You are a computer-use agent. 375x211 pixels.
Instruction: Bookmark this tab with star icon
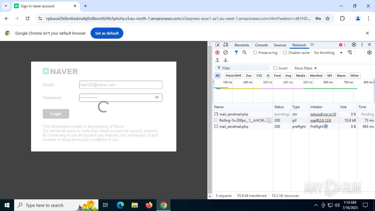(328, 18)
